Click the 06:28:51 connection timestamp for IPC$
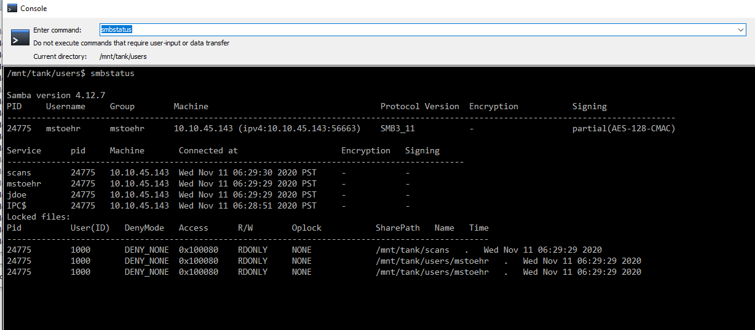The image size is (755, 330). [248, 205]
